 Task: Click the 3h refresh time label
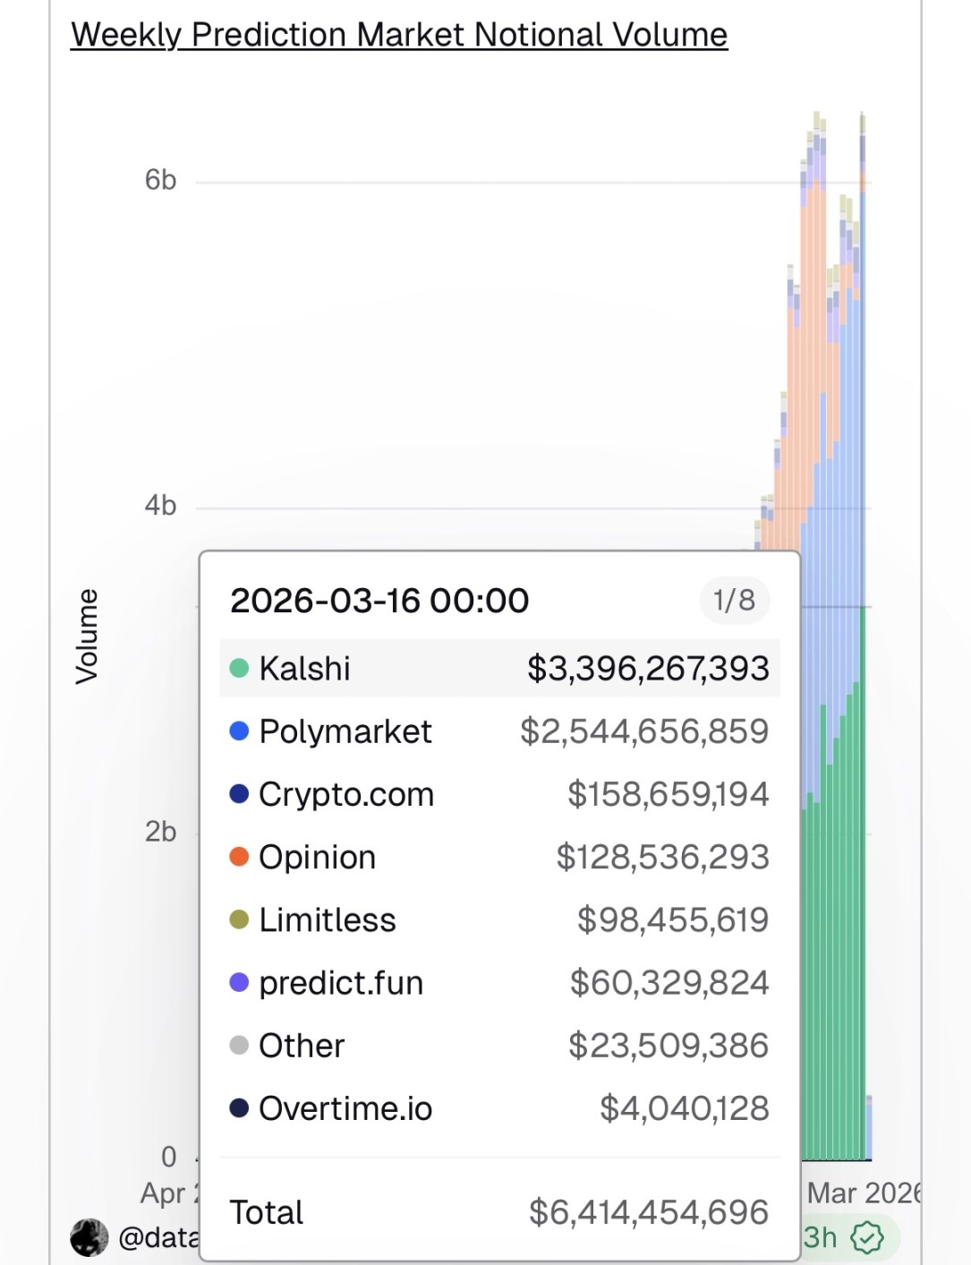click(x=821, y=1237)
